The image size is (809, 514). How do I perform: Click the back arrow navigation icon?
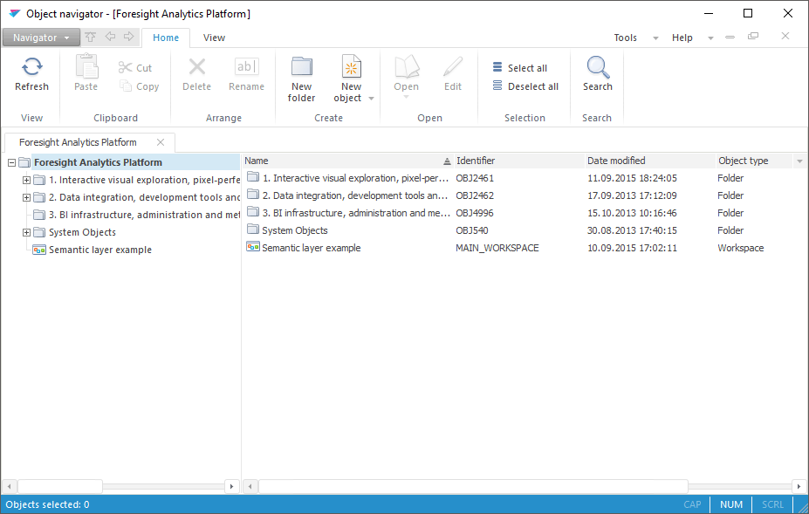110,37
